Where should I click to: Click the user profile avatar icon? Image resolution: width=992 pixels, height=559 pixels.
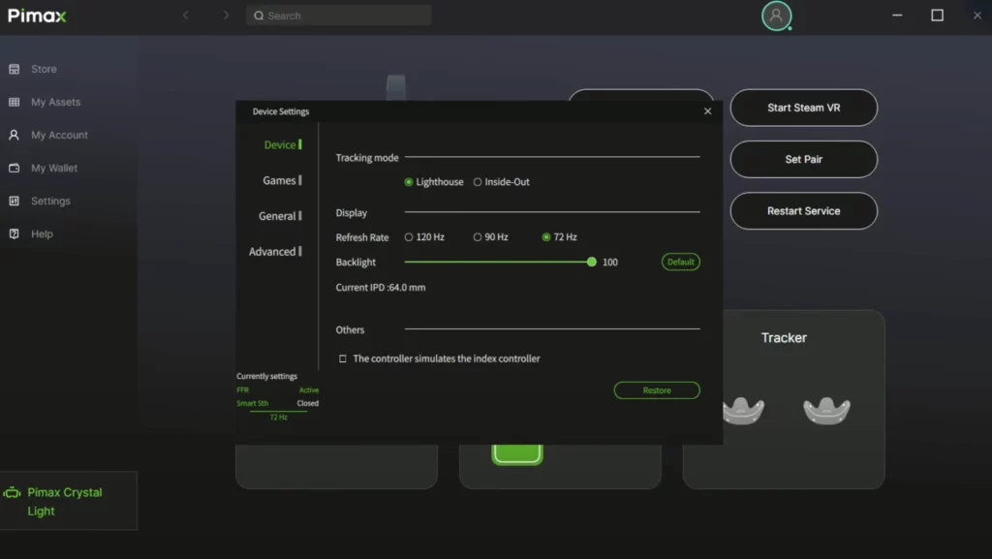776,16
